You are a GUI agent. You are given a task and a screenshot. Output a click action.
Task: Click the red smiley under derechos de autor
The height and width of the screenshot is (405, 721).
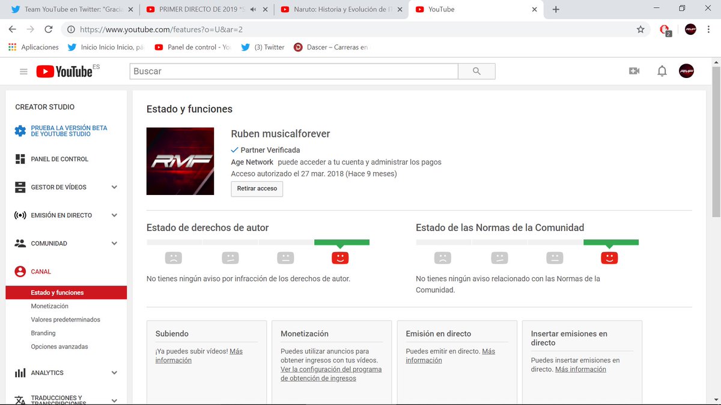point(340,258)
